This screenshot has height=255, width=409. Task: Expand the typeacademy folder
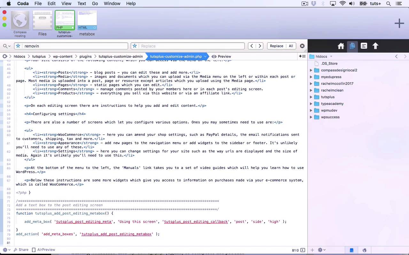coord(311,104)
